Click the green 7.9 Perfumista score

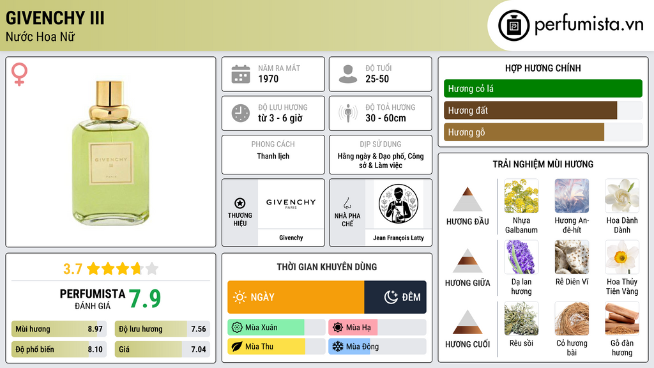click(145, 298)
